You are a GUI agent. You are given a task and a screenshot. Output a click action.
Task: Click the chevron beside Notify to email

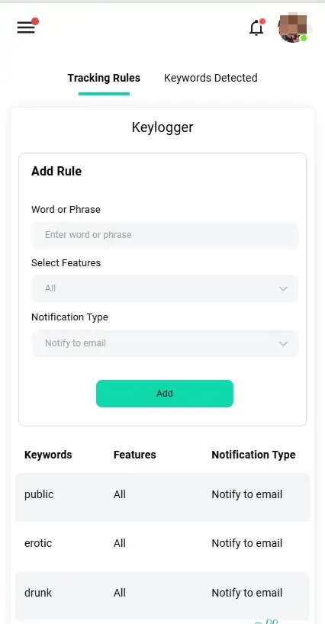pos(283,344)
